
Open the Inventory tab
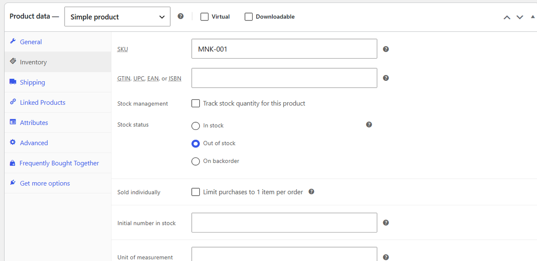pos(58,62)
